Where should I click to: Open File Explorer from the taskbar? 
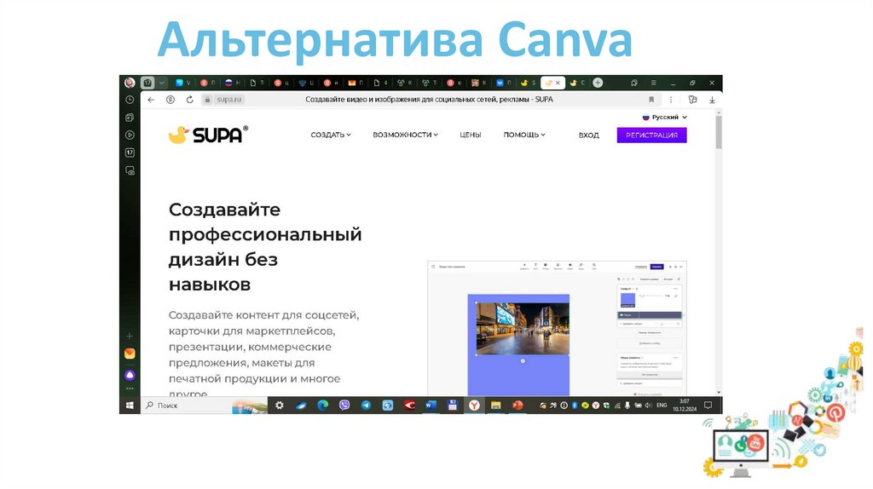495,406
